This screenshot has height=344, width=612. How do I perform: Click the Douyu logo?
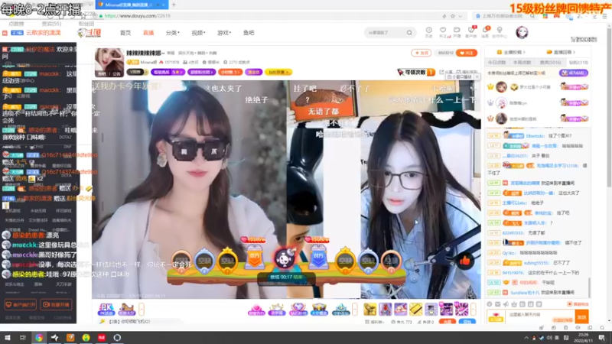[90, 33]
